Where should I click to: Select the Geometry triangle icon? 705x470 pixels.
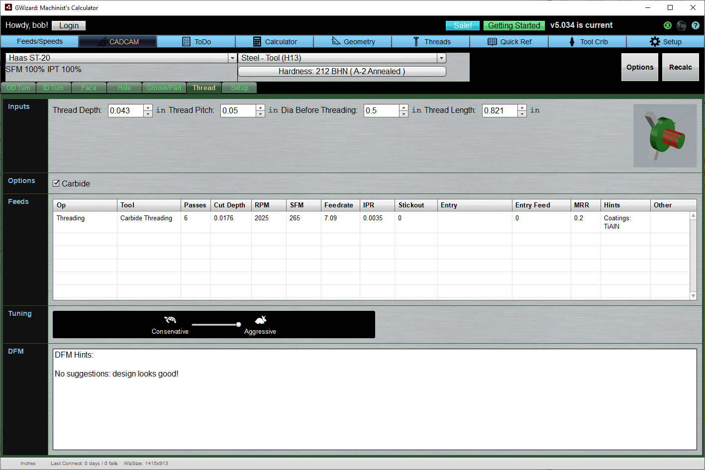336,41
